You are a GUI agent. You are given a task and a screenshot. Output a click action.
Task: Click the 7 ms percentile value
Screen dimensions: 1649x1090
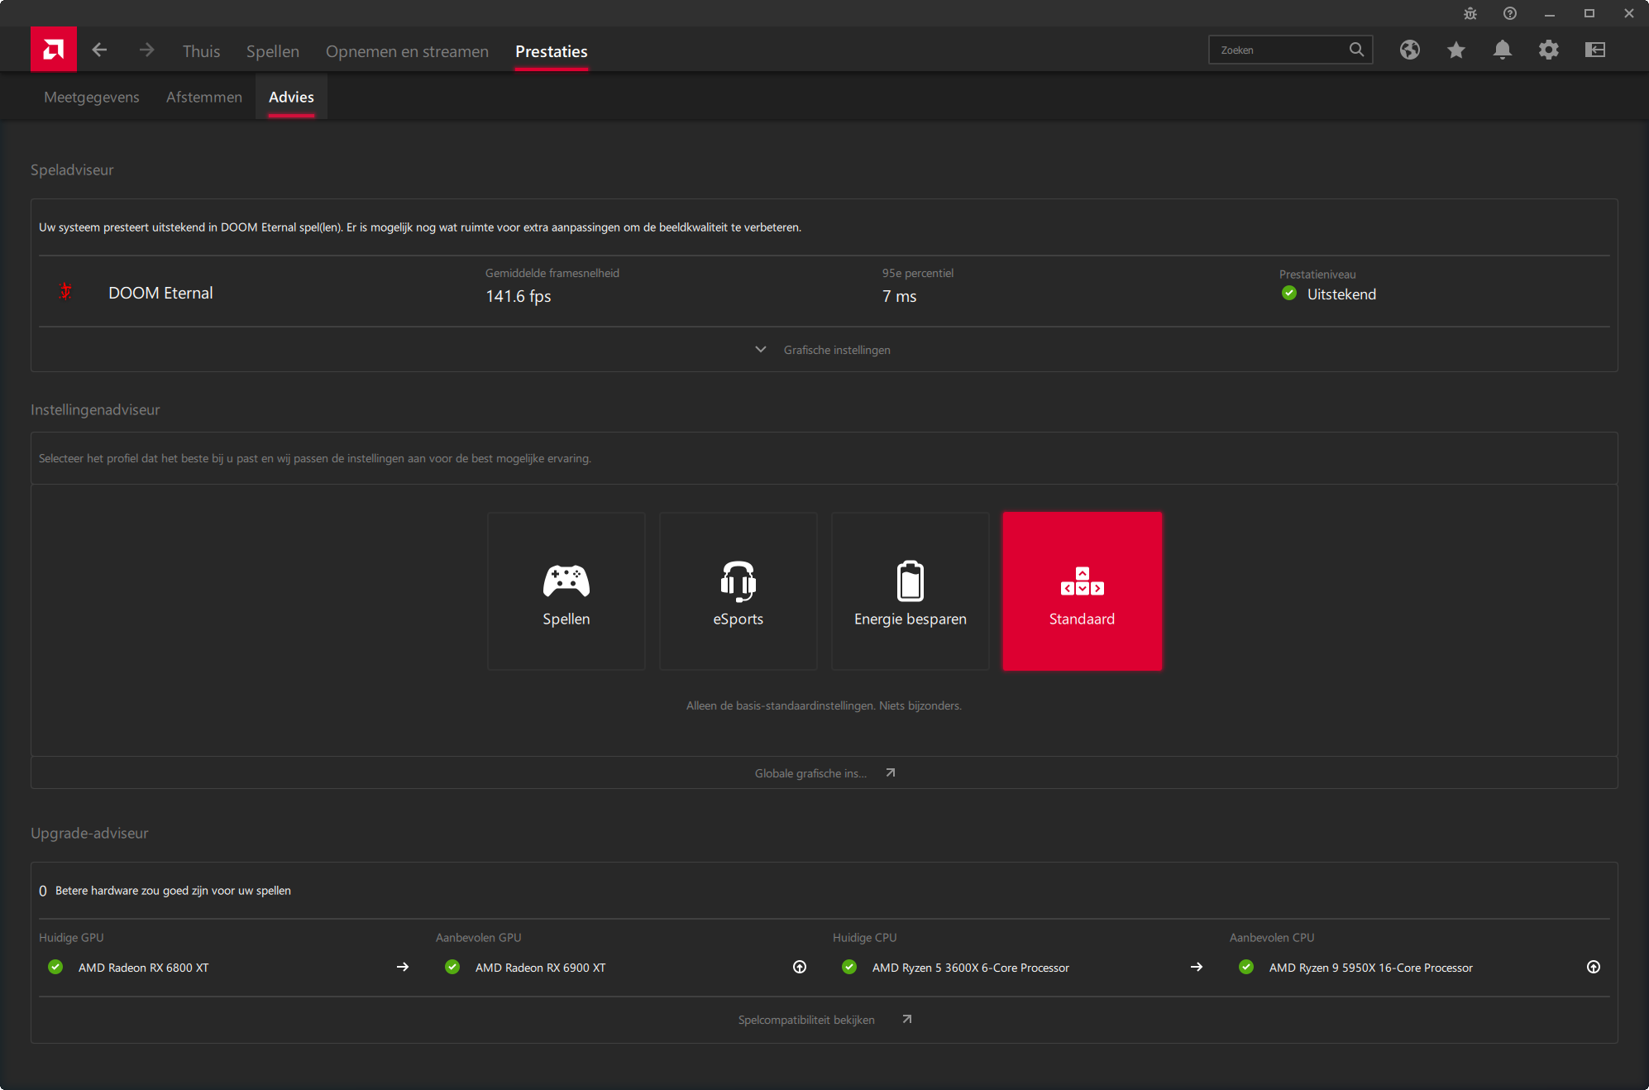coord(899,296)
